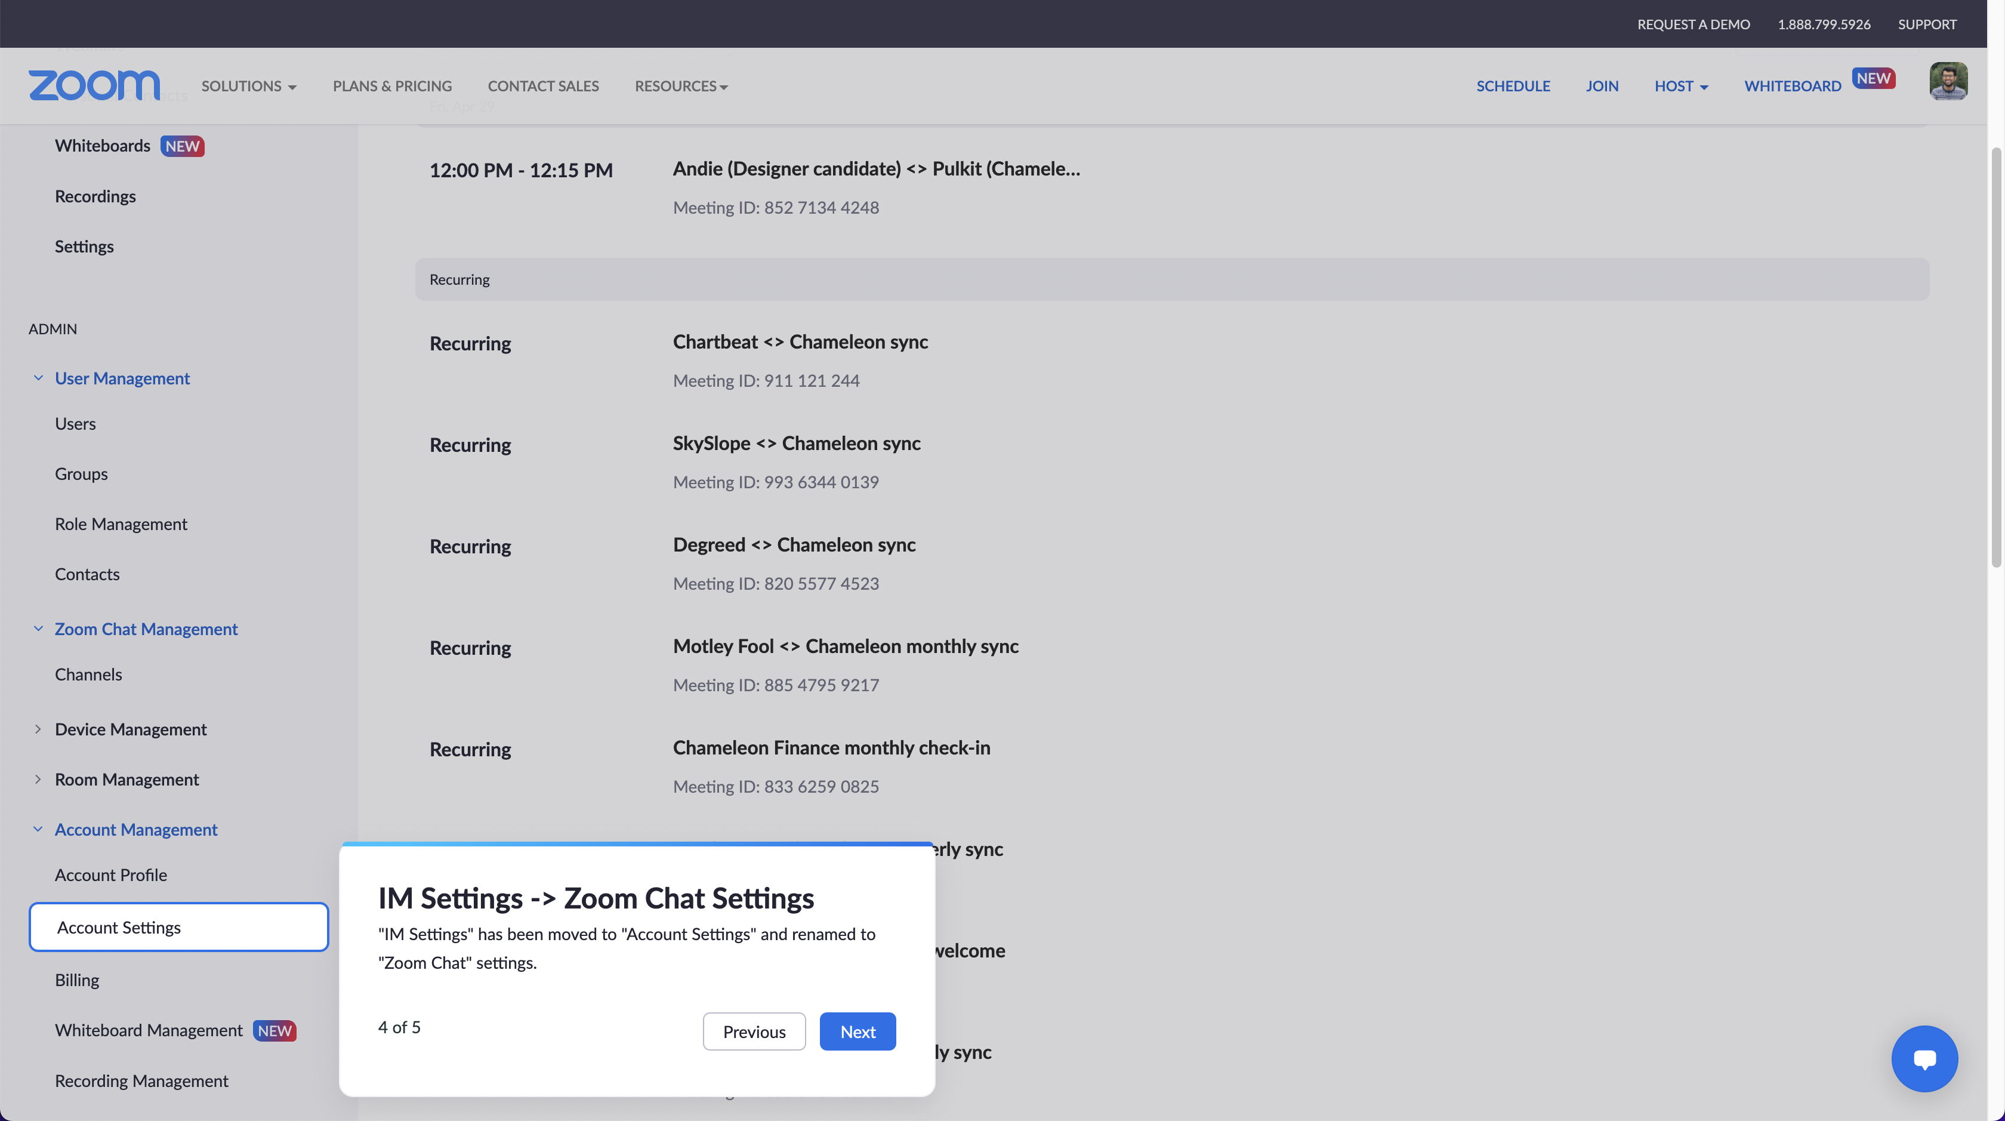Screen dimensions: 2005x1121
Task: Open Account Profile
Action: click(x=112, y=875)
